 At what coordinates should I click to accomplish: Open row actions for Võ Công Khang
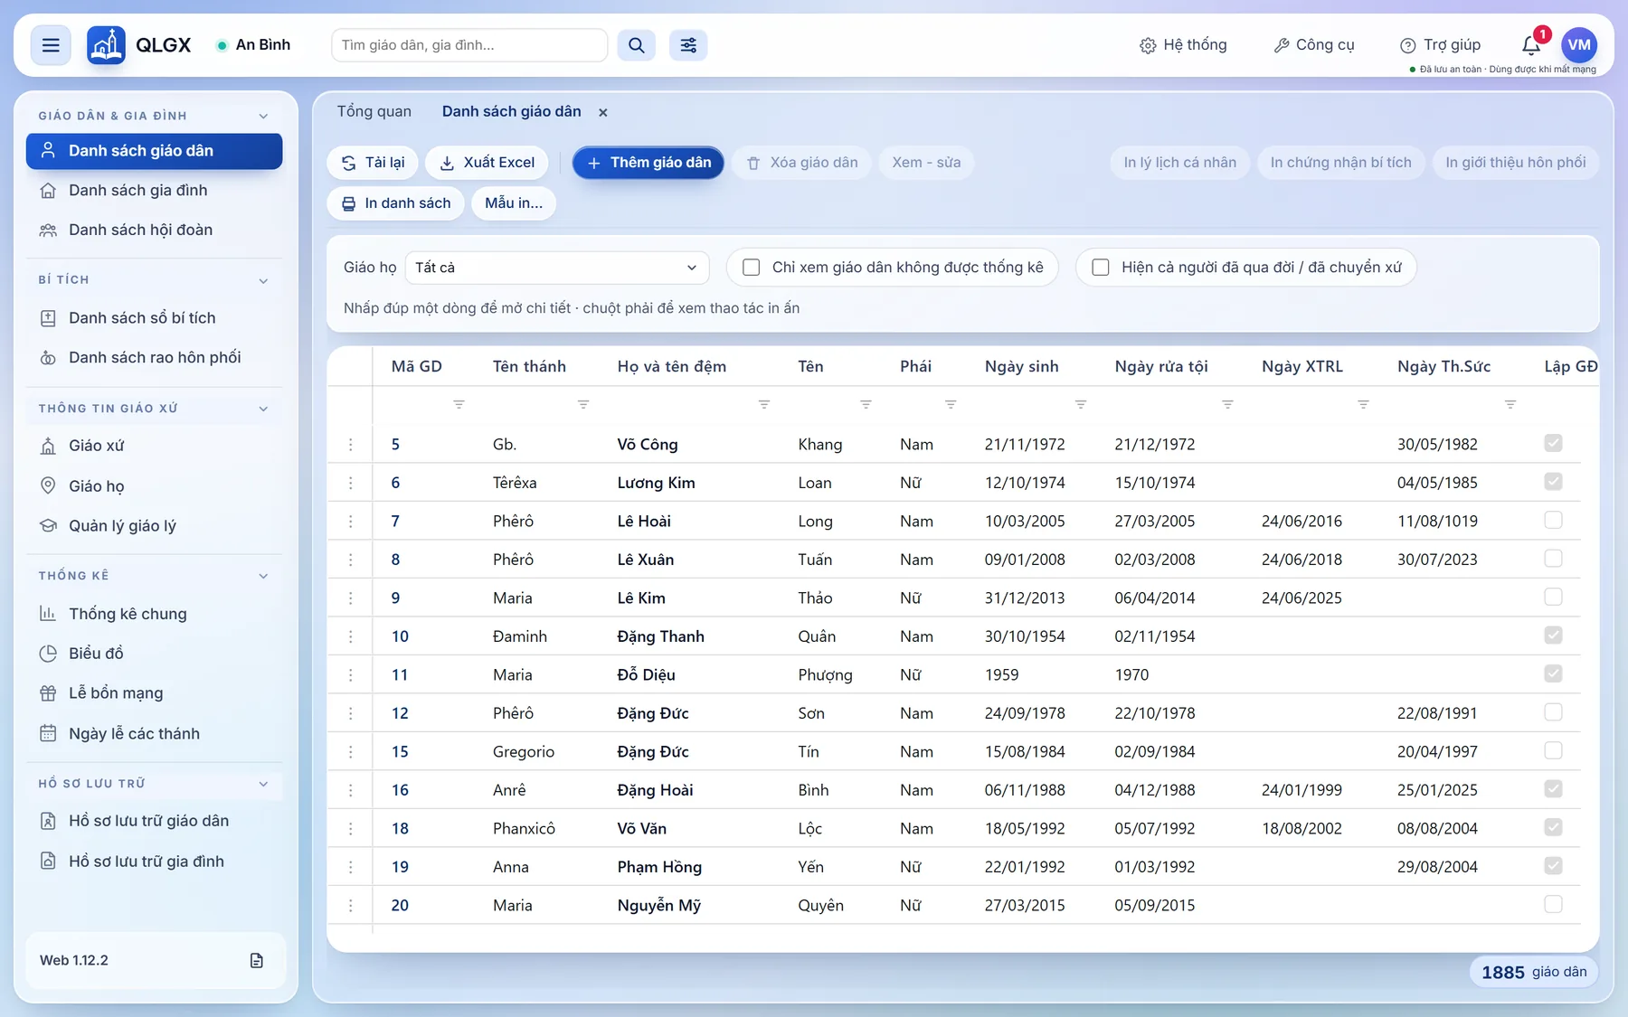coord(351,444)
